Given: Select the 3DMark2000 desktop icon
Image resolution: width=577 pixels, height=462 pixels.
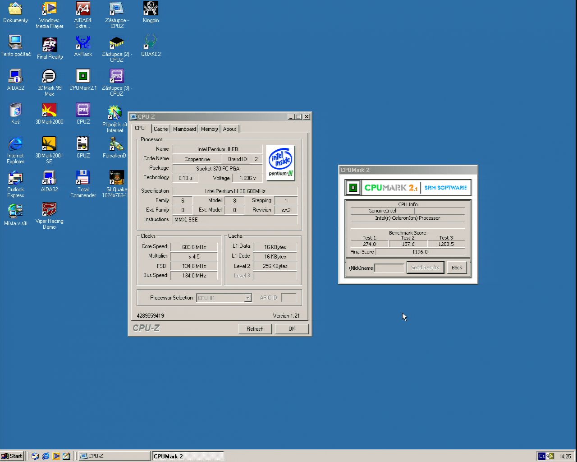Looking at the screenshot, I should (49, 114).
